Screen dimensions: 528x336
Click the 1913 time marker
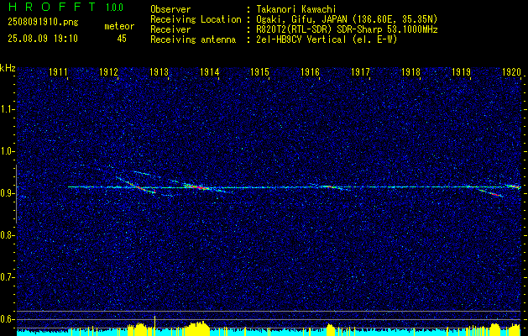point(159,71)
